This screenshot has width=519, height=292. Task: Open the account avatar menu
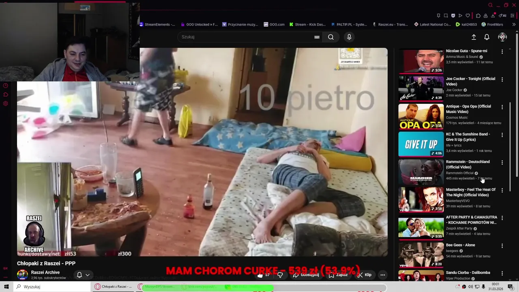(502, 37)
